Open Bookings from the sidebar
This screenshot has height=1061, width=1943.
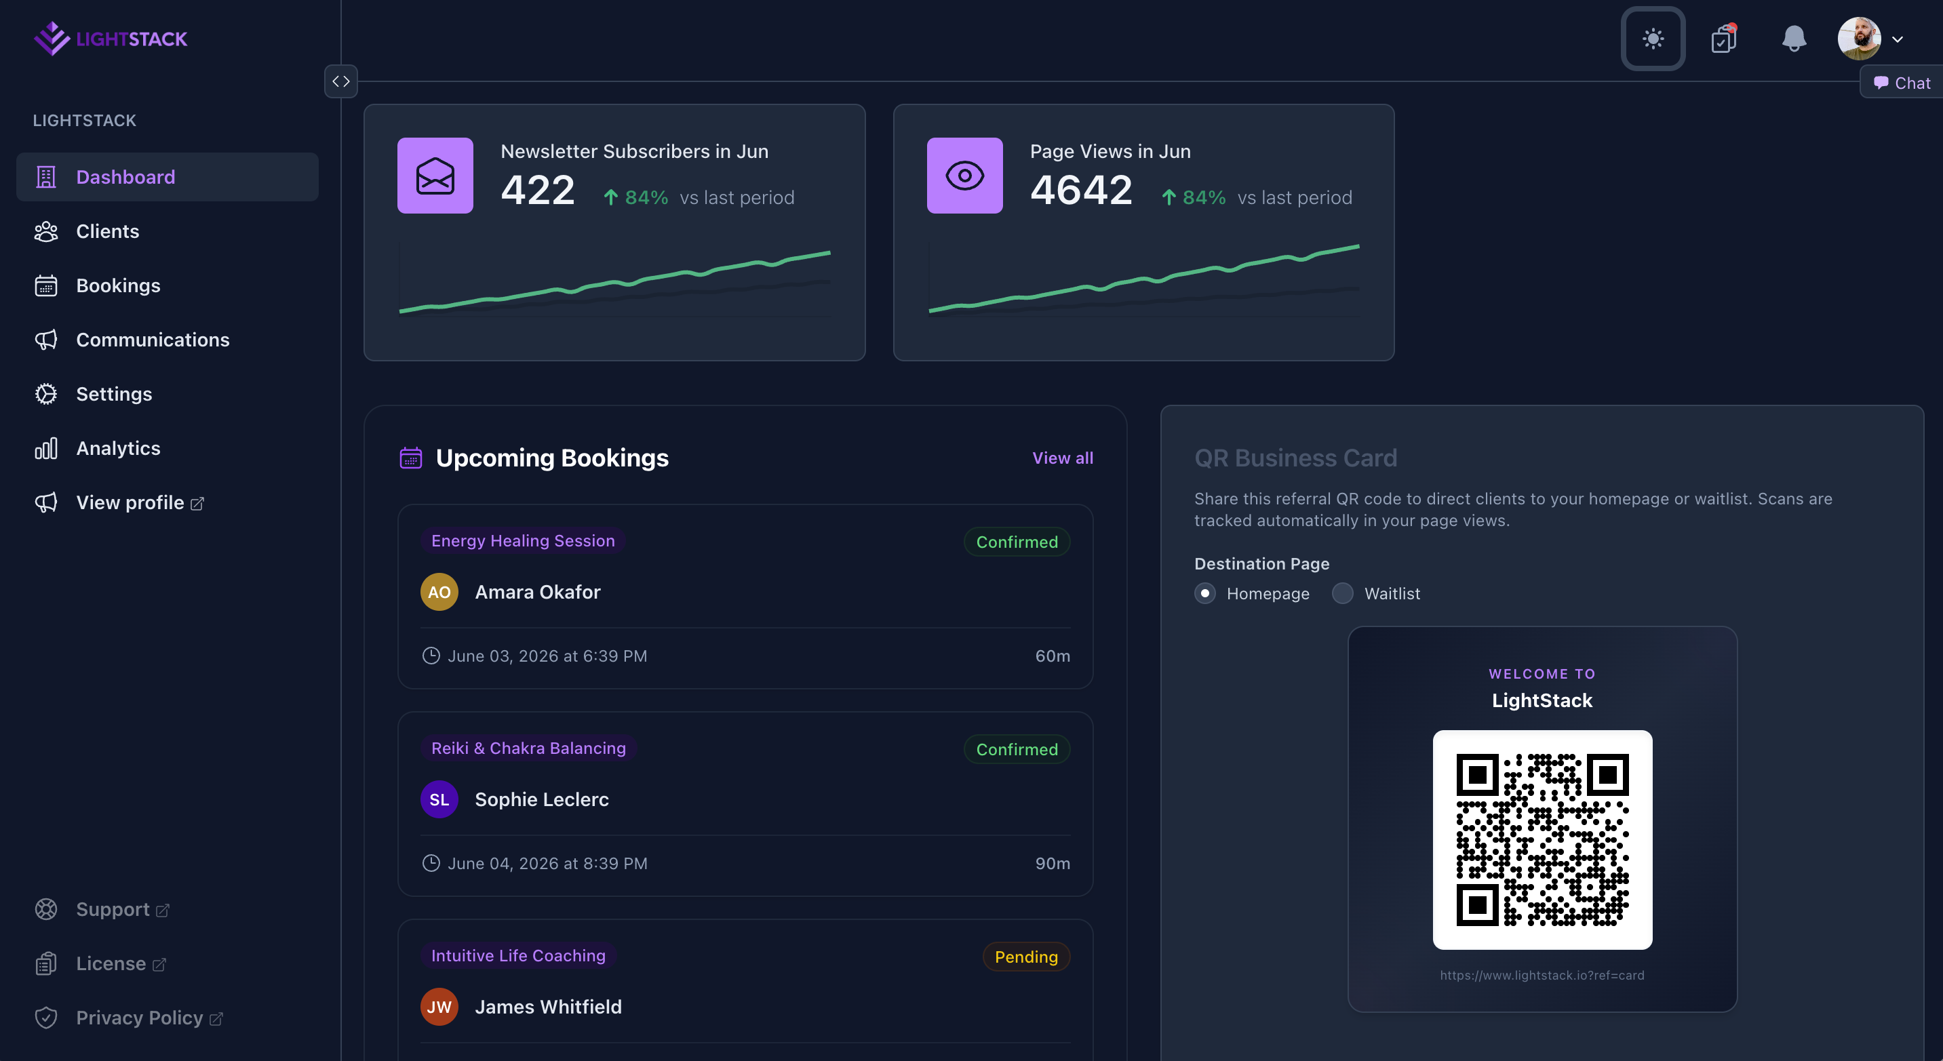click(168, 286)
